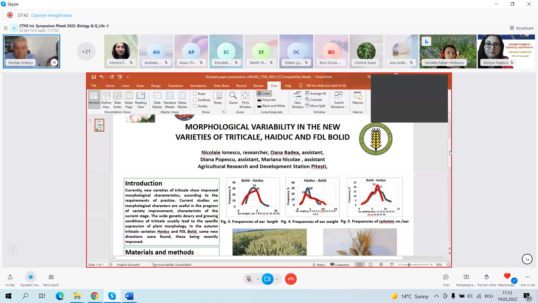Open the Chat panel

click(x=446, y=280)
